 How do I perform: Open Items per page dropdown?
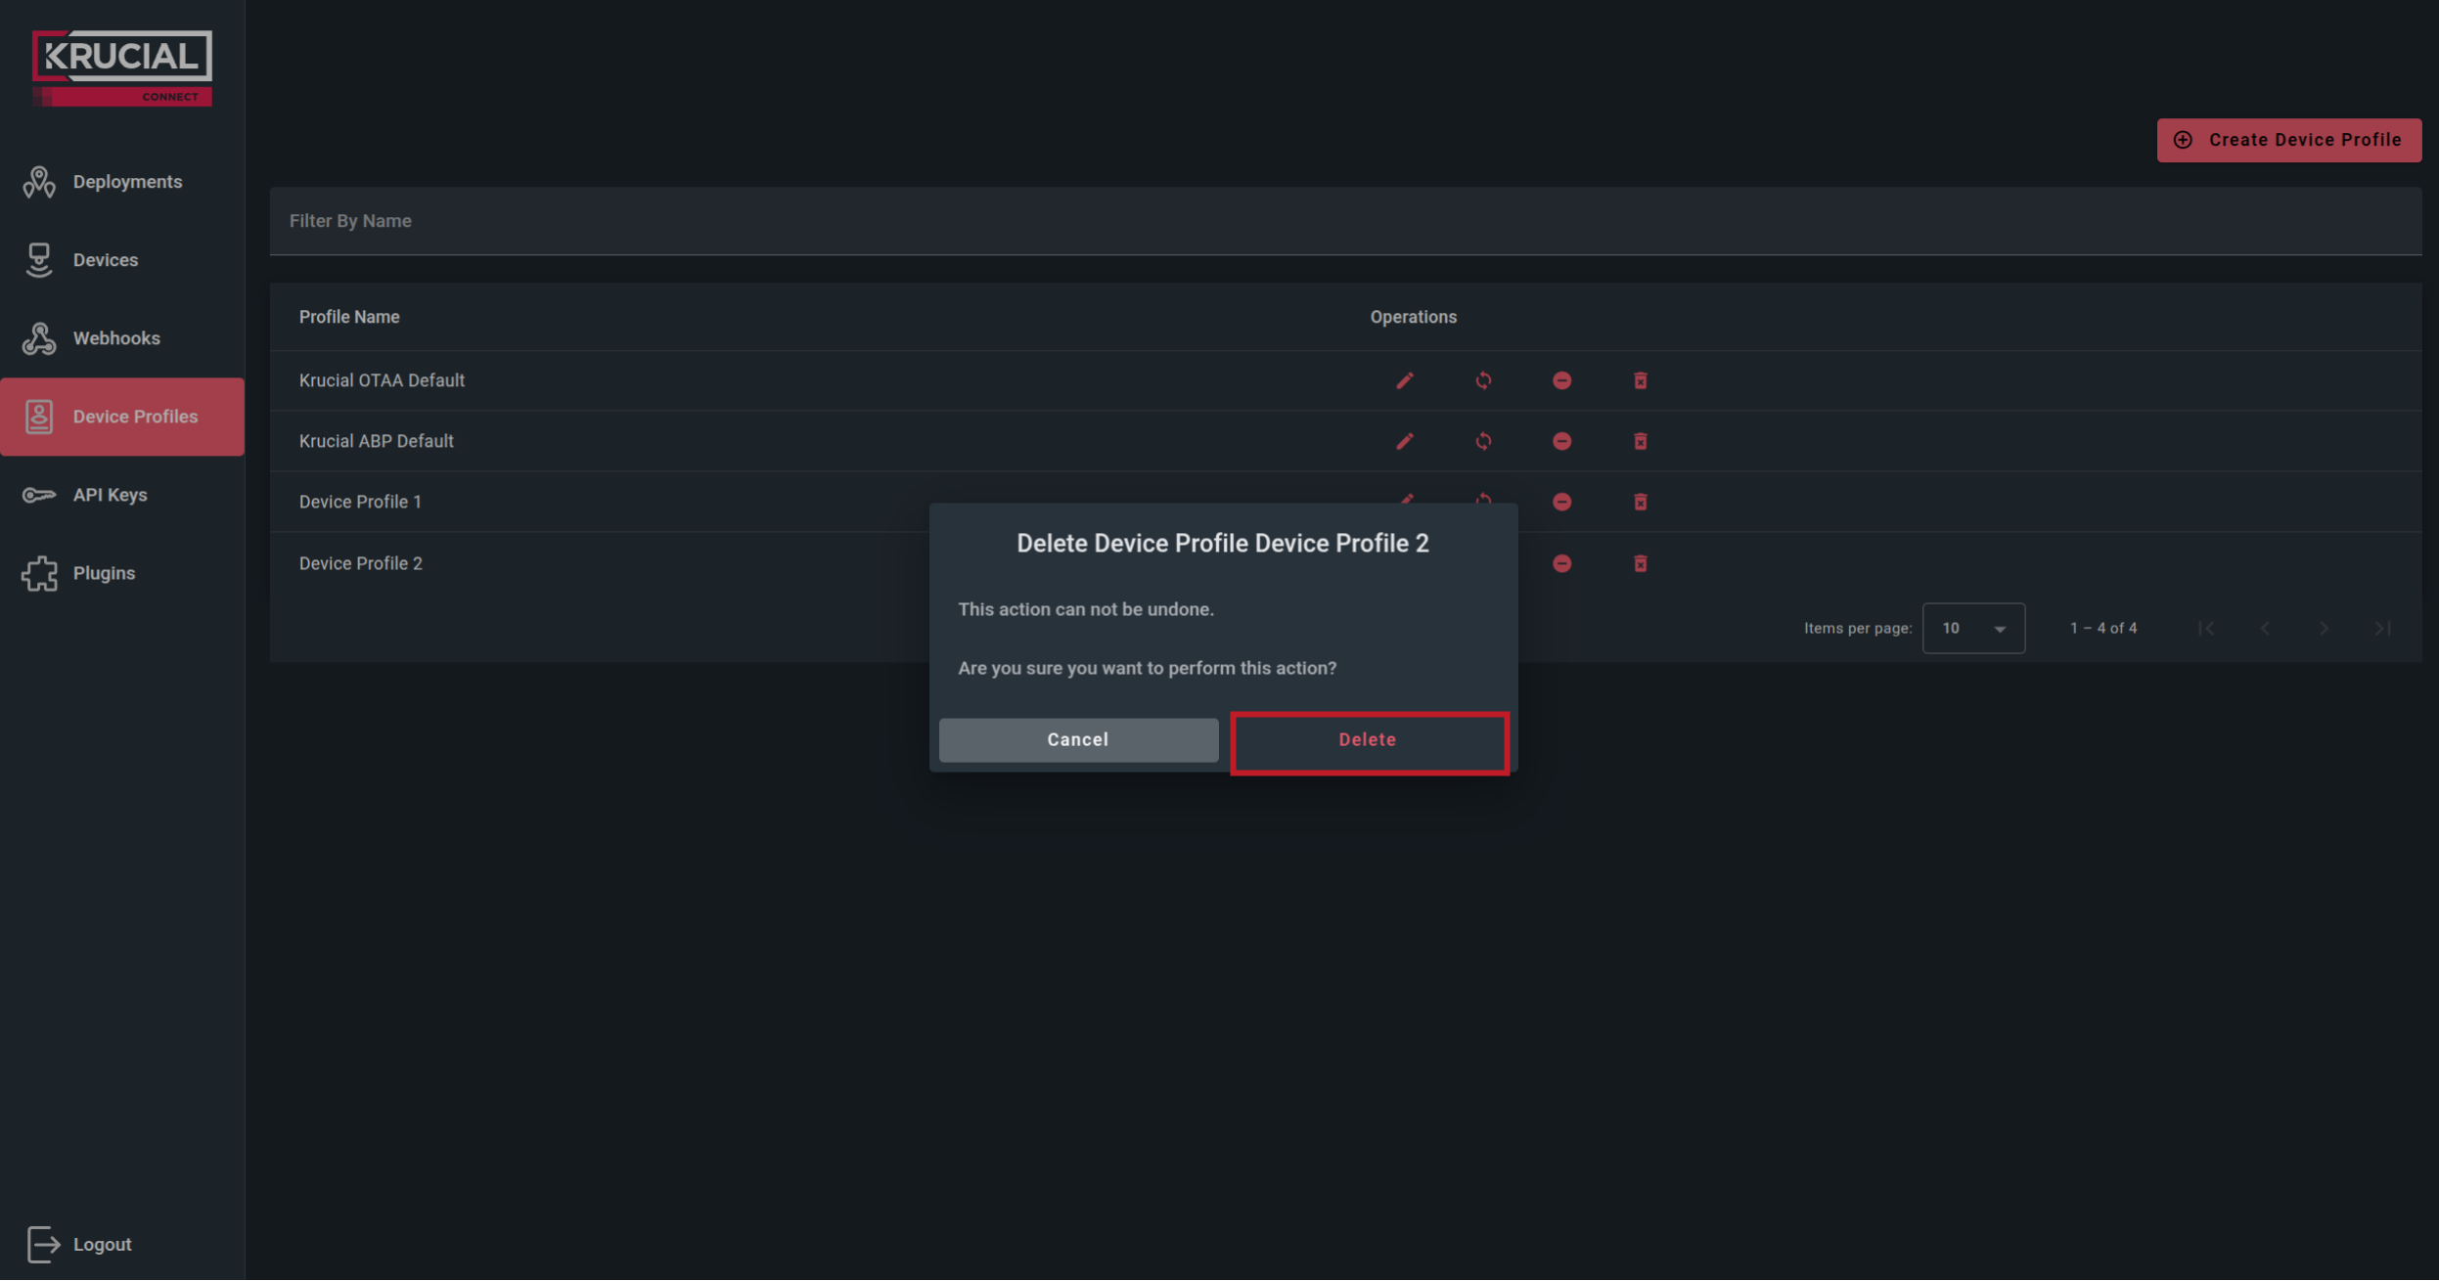[x=1972, y=628]
